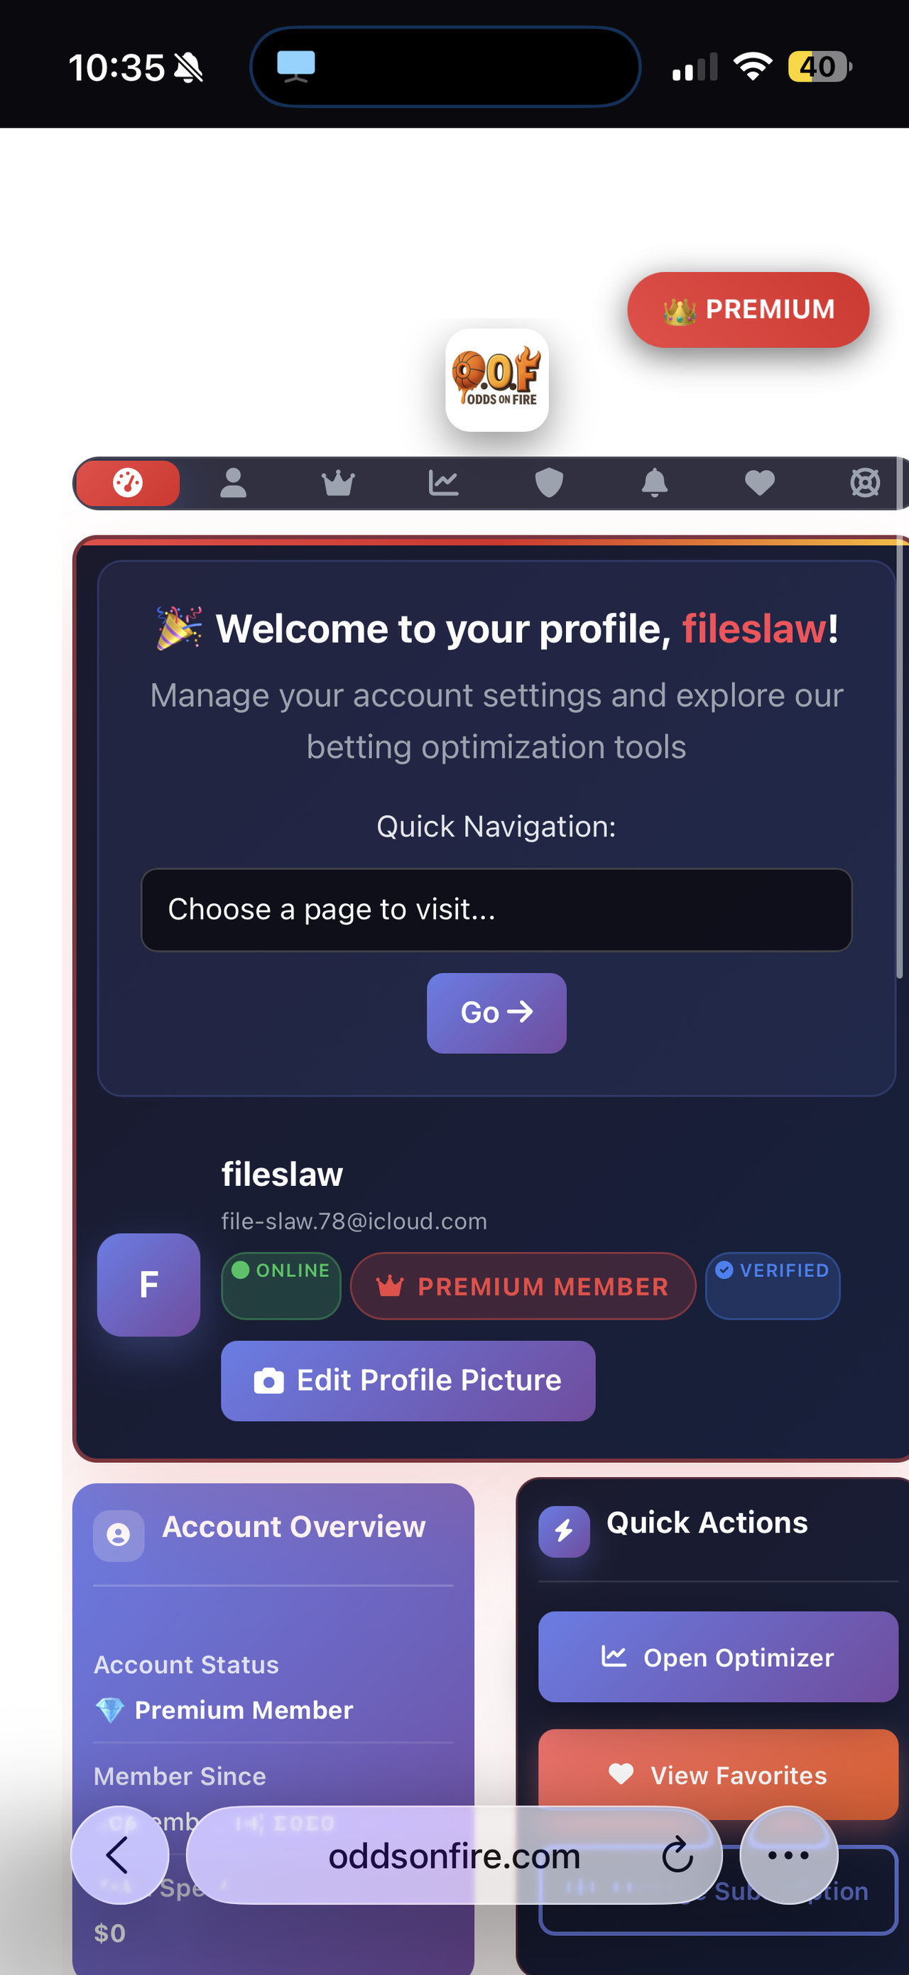
Task: Click the View Favorites button
Action: coord(717,1774)
